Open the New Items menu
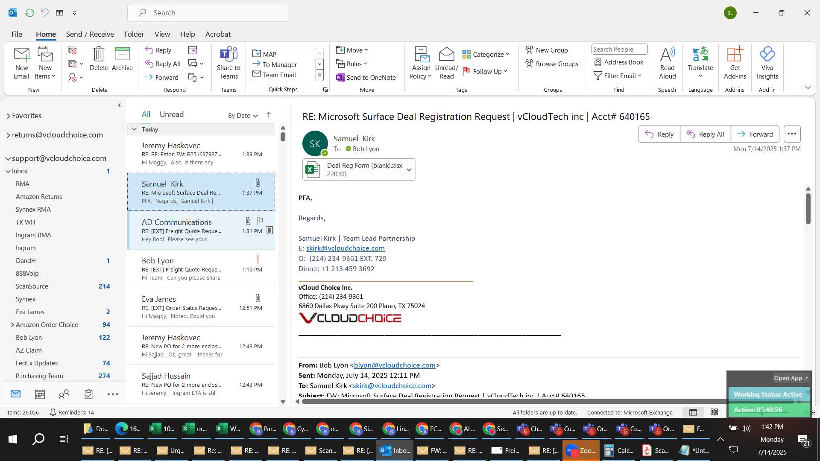The image size is (820, 461). point(45,63)
